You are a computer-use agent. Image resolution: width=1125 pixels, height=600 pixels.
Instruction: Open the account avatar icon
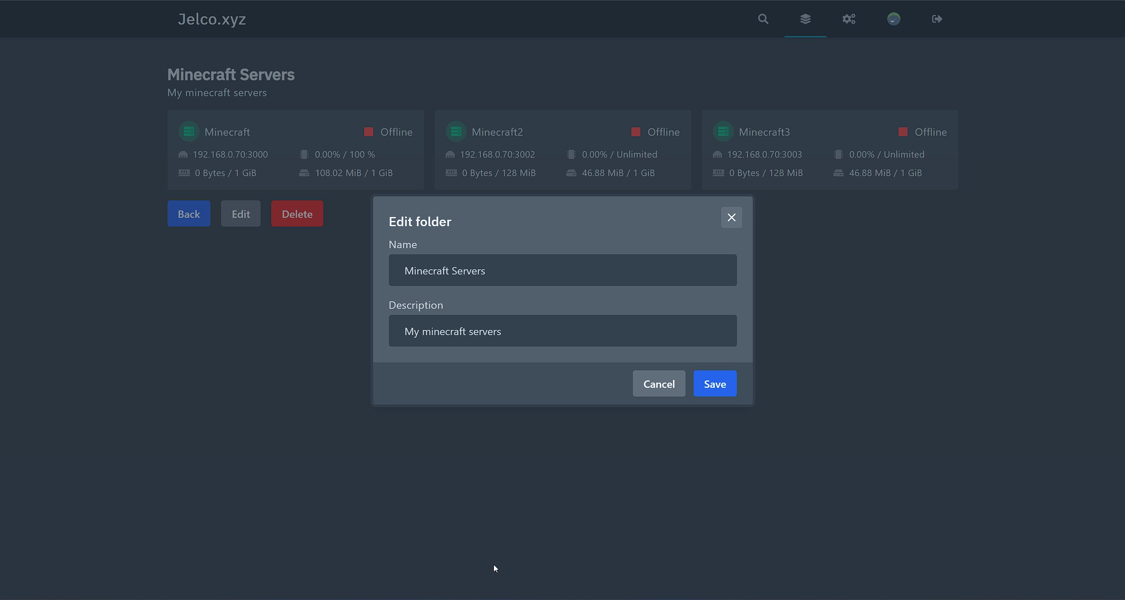[893, 19]
